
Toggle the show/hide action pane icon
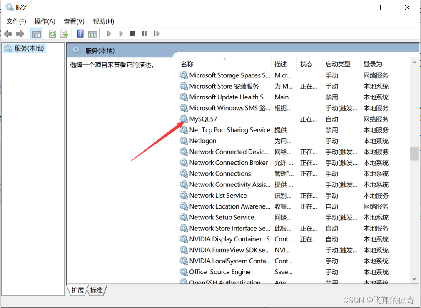coord(92,34)
